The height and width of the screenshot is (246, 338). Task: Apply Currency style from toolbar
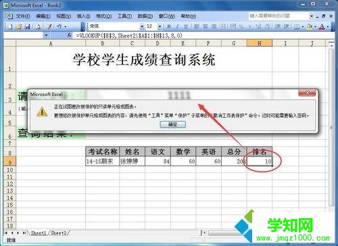click(233, 26)
